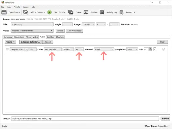This screenshot has height=129, width=172.
Task: Switch to the Filters tab
Action: 28,37
